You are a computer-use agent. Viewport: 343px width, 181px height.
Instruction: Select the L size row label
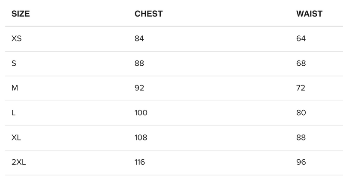point(14,113)
